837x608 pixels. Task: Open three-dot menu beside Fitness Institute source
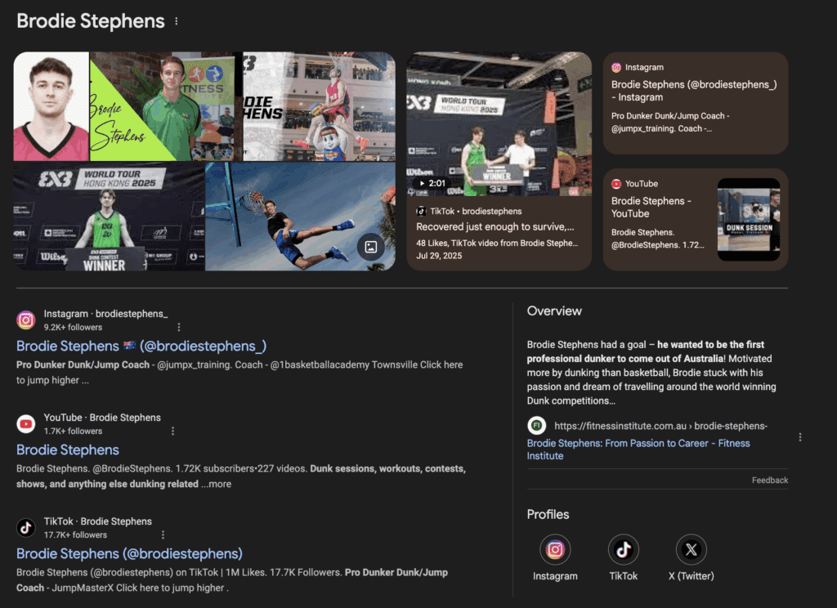pyautogui.click(x=799, y=437)
